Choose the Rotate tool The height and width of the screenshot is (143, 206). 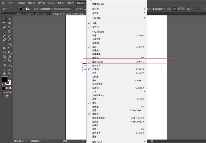pyautogui.click(x=4, y=44)
